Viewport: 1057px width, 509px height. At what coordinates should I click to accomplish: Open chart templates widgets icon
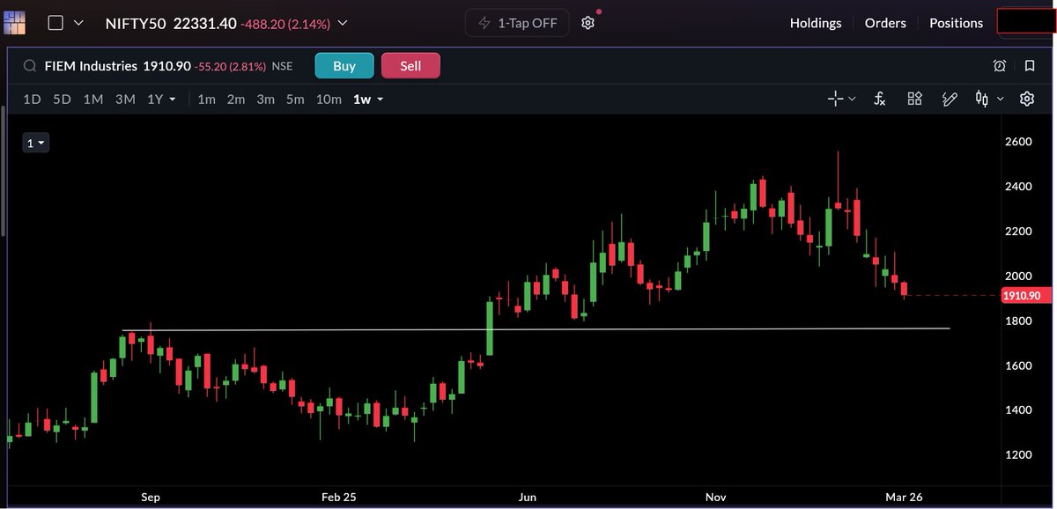coord(914,99)
